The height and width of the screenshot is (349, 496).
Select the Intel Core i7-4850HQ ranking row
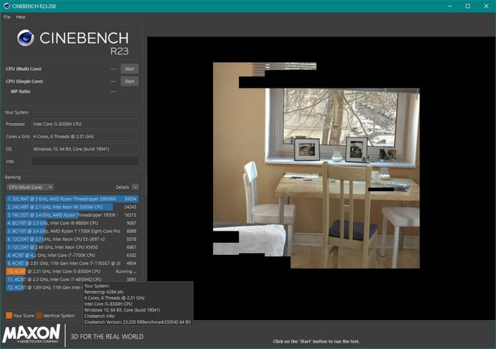pos(72,280)
